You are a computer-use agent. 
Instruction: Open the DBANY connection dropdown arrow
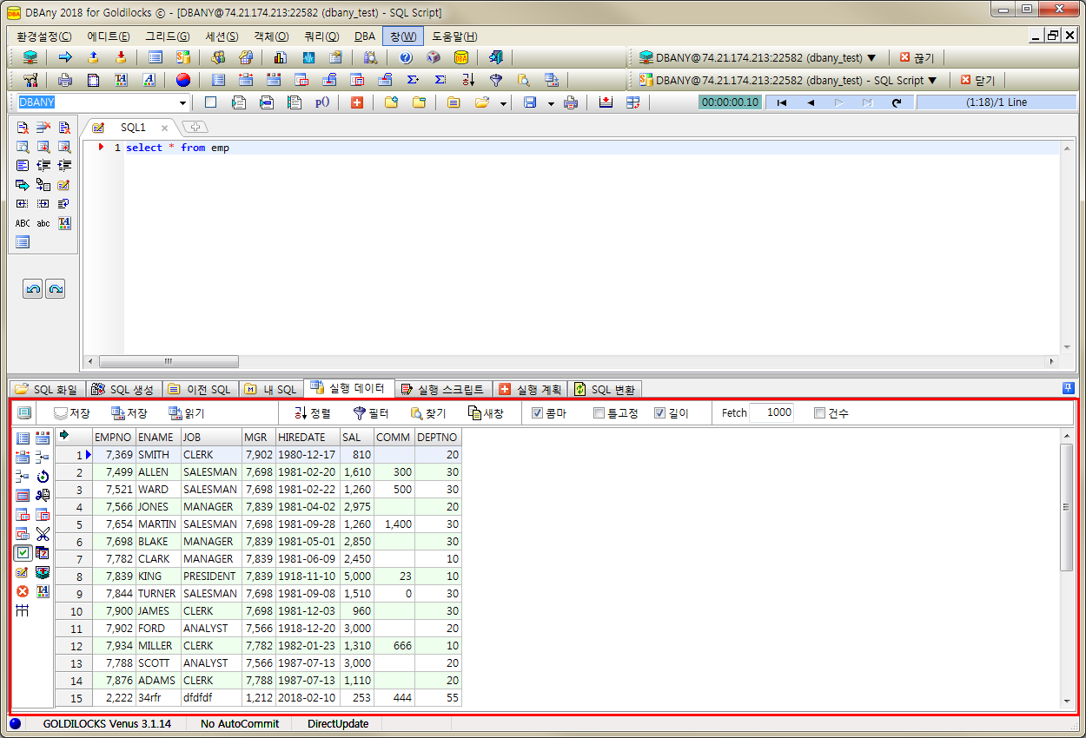click(871, 57)
